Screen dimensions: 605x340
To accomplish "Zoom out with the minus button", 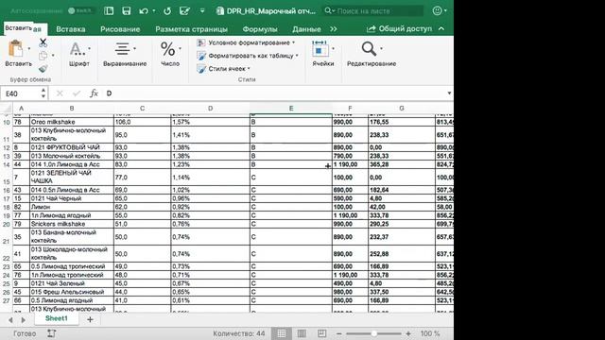I will pos(338,333).
